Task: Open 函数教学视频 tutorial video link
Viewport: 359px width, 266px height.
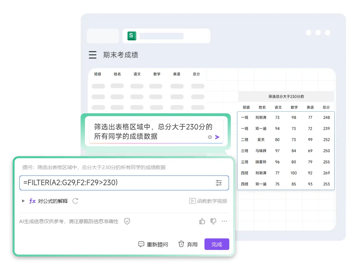Action: (208, 201)
